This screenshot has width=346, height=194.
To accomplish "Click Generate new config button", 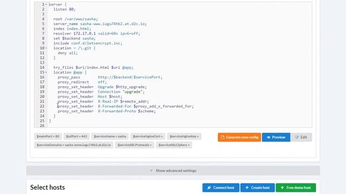I will pyautogui.click(x=239, y=137).
